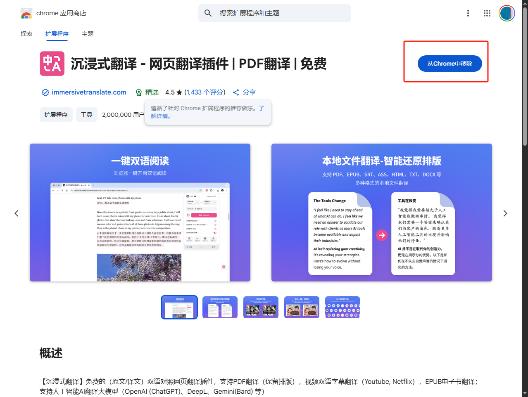Click the 精选 featured badge icon
Image resolution: width=528 pixels, height=397 pixels.
pyautogui.click(x=139, y=92)
